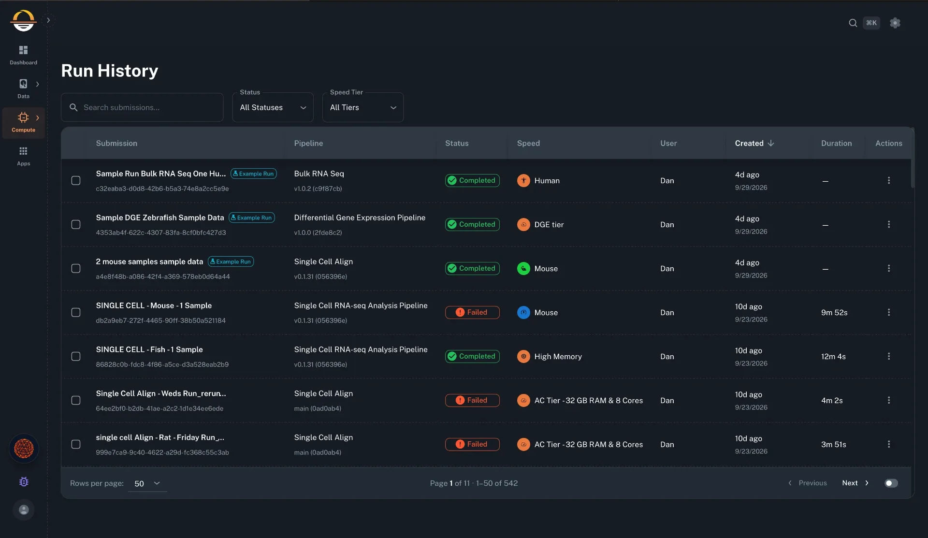Expand the Data submenu chevron
The height and width of the screenshot is (538, 928).
coord(38,84)
